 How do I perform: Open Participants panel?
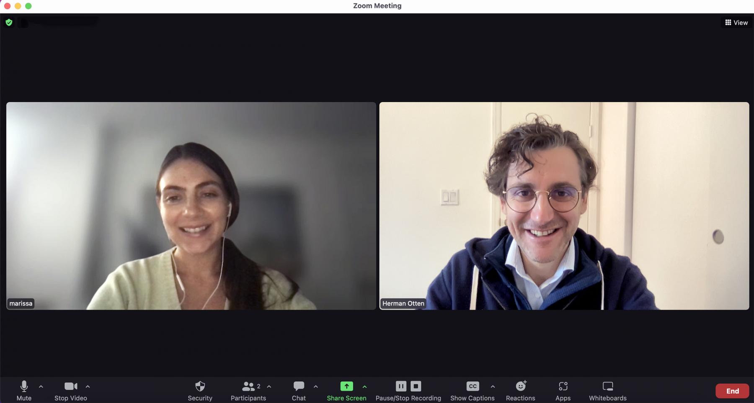coord(248,391)
